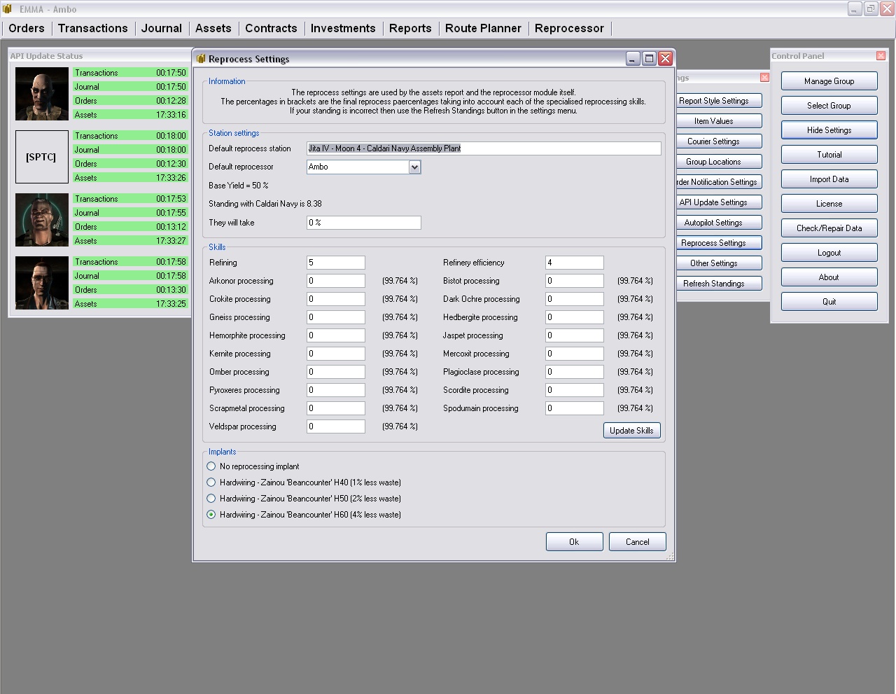
Task: Click the first character's Transactions status row
Action: (131, 73)
